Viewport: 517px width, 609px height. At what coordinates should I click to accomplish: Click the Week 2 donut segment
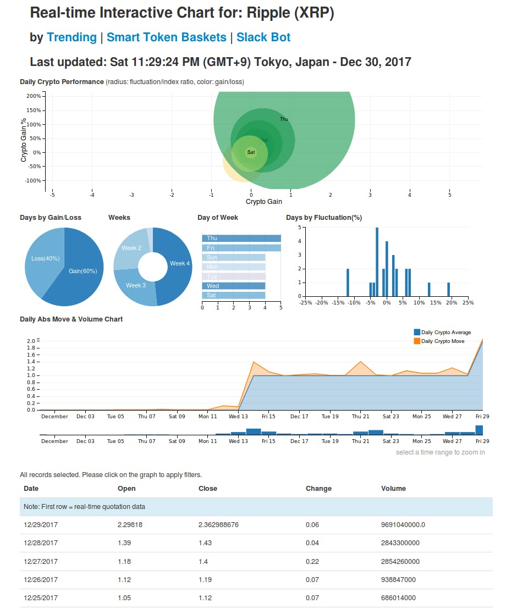(x=130, y=248)
